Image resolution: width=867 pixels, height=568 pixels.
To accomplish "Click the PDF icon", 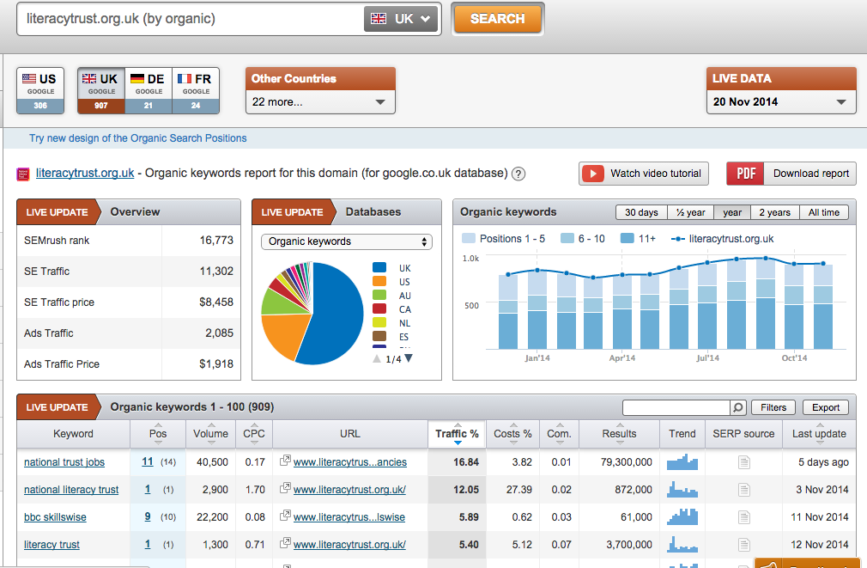I will pos(745,174).
